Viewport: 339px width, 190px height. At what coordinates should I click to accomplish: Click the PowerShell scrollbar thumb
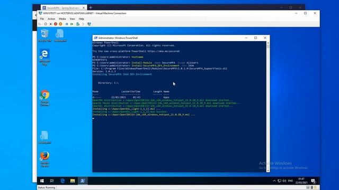[268, 46]
